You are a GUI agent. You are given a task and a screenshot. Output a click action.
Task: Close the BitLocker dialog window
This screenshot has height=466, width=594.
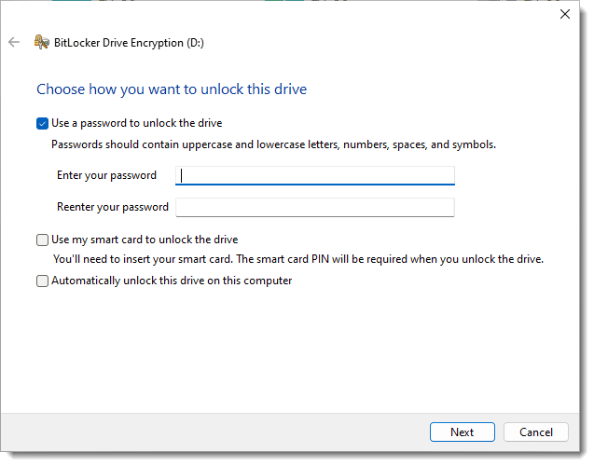[565, 14]
